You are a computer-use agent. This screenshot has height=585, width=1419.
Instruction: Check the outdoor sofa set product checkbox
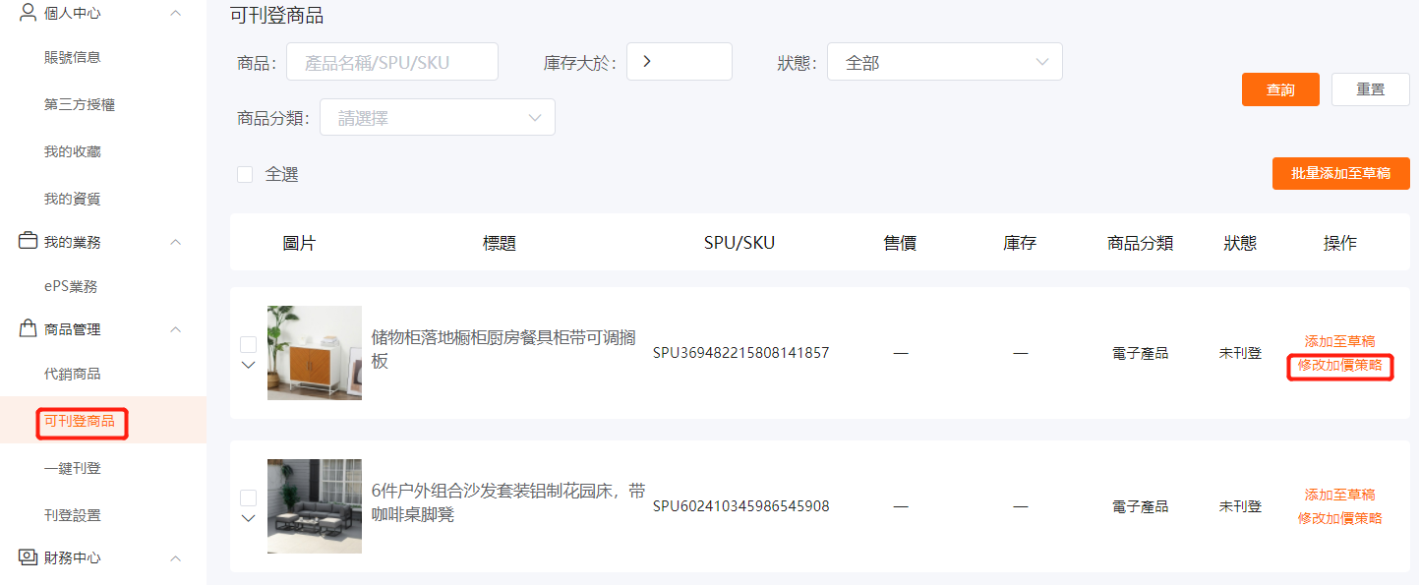click(248, 497)
